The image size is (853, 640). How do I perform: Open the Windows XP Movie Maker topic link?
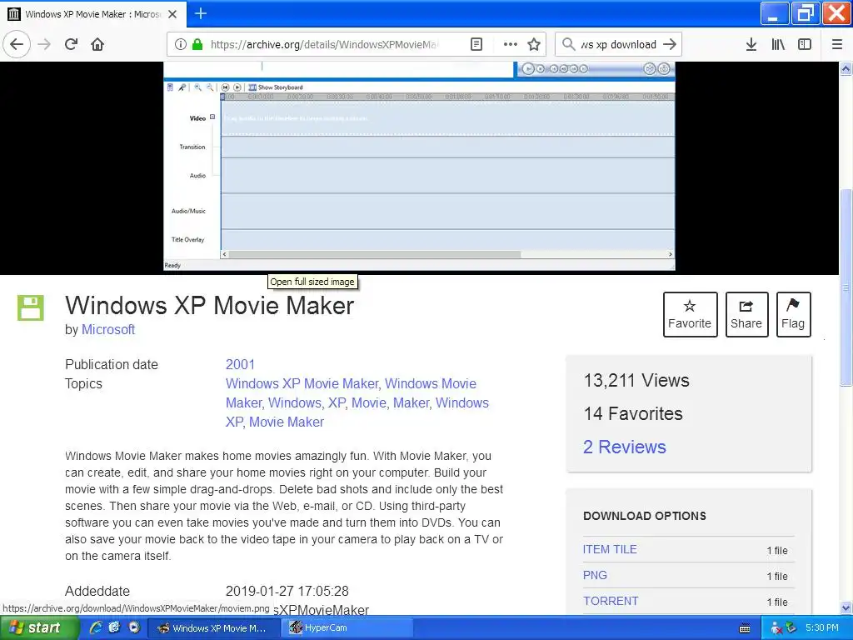[x=302, y=383]
